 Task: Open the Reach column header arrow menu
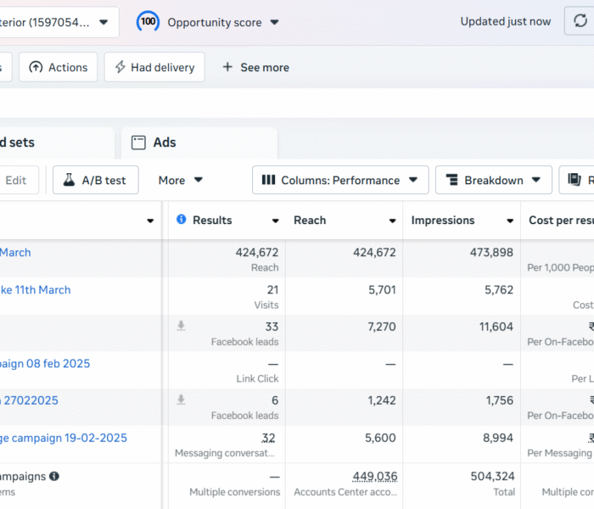coord(392,221)
